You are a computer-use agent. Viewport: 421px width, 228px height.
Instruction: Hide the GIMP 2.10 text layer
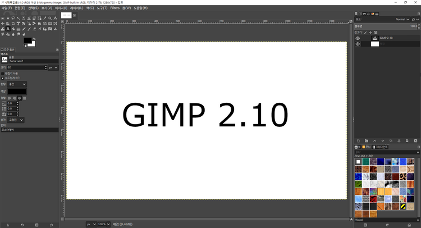tap(358, 38)
